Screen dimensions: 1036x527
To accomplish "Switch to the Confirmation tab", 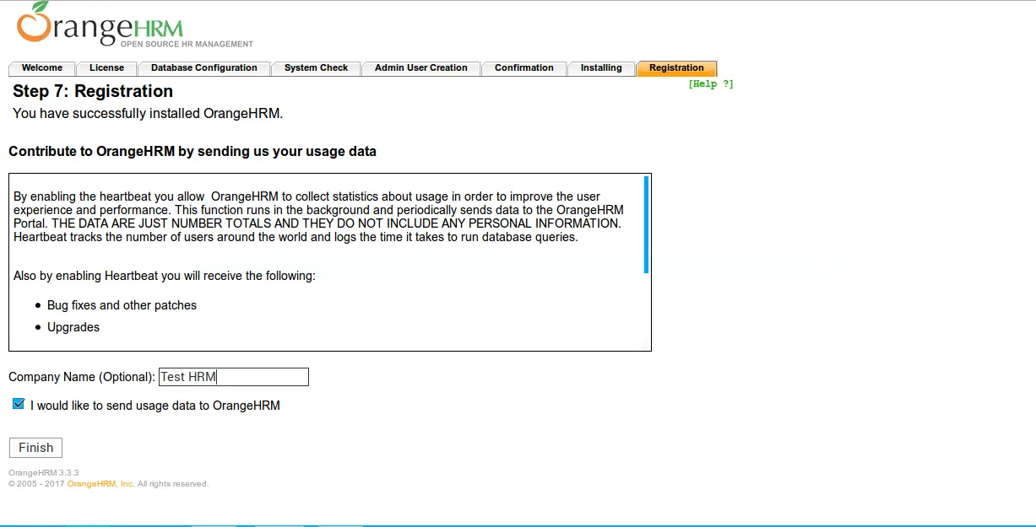I will (x=524, y=68).
